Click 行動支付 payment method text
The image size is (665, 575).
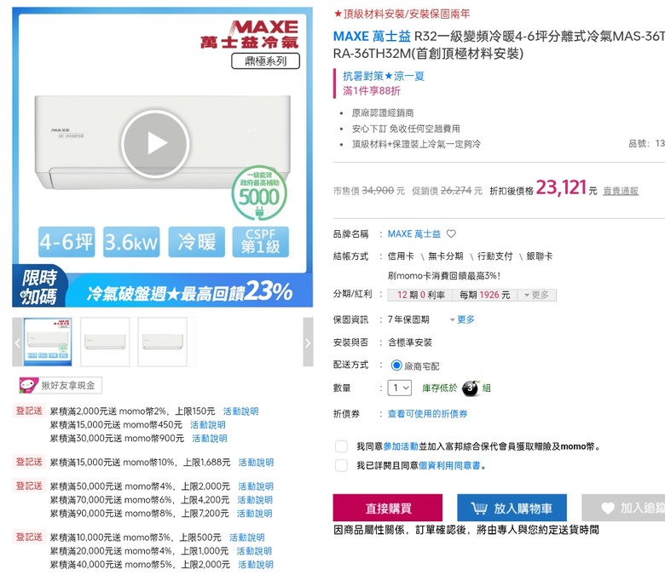pyautogui.click(x=495, y=256)
